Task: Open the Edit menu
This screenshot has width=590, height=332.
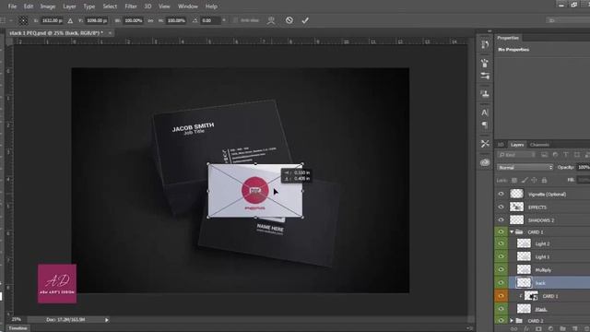Action: coord(29,6)
